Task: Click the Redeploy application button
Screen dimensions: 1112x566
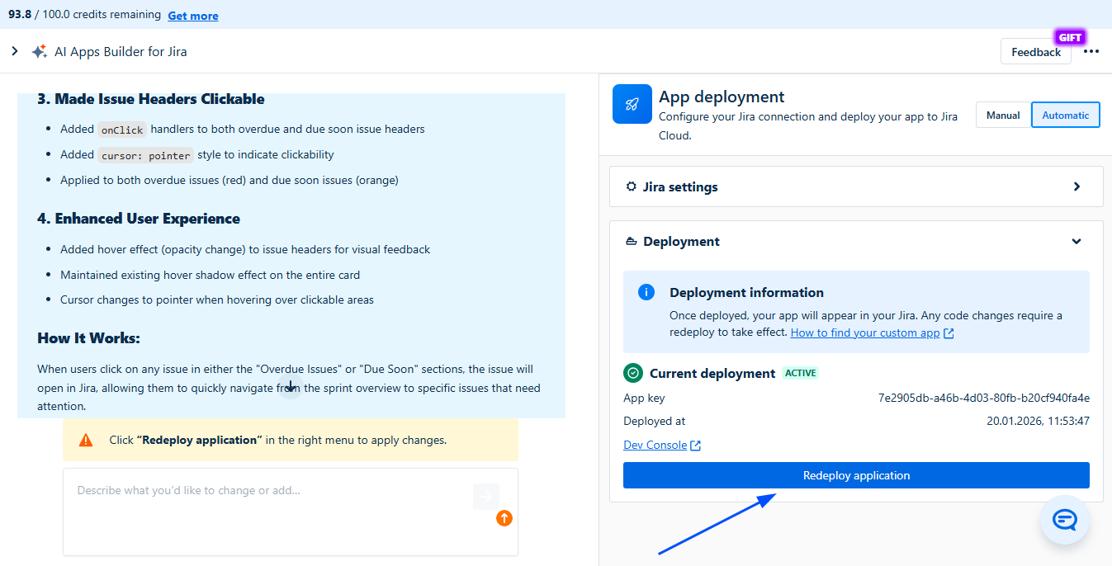Action: tap(856, 475)
